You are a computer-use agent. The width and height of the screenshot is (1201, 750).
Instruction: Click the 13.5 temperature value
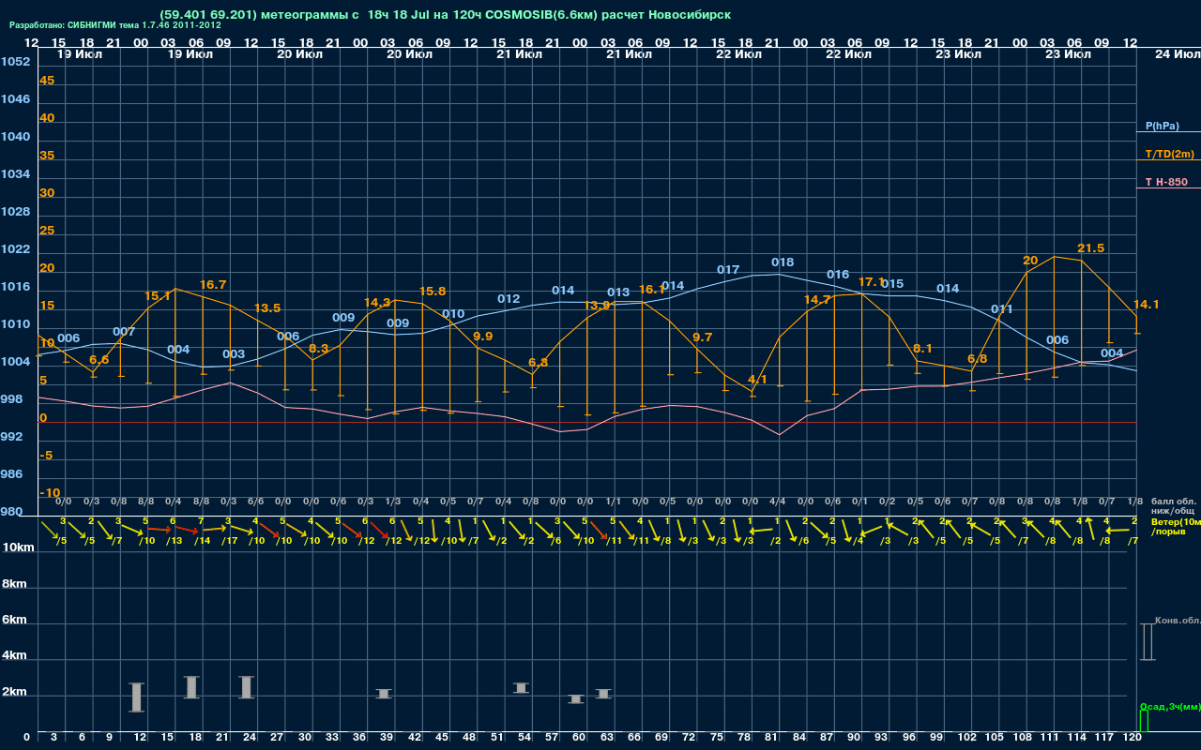click(267, 307)
